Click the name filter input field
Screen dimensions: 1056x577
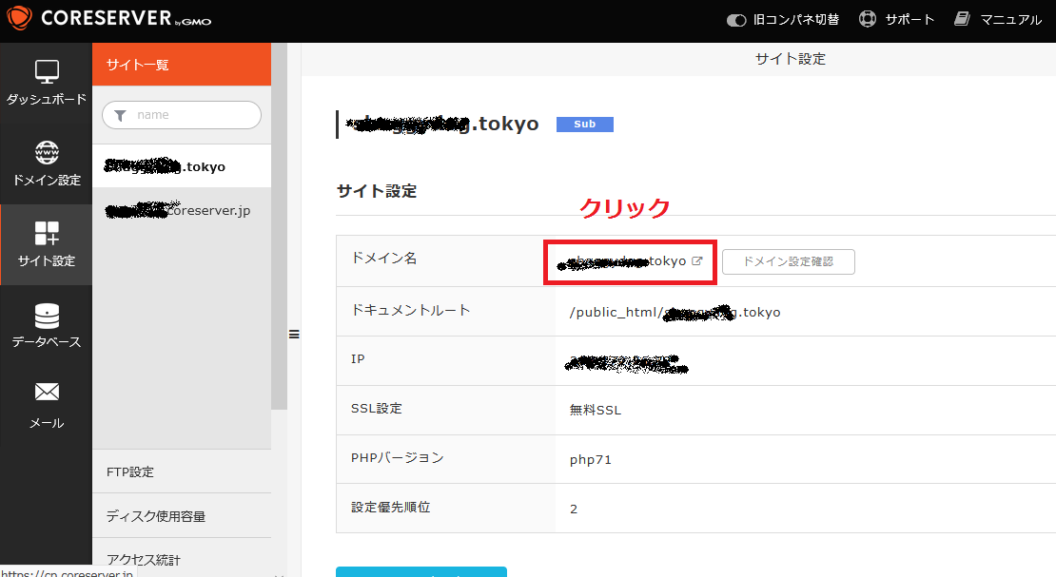click(x=181, y=114)
